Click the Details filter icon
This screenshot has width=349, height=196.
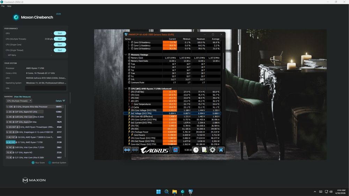coord(64,101)
